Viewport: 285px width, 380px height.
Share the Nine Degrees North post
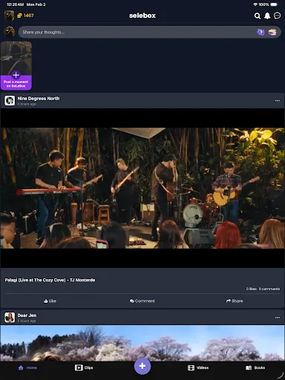click(x=235, y=301)
